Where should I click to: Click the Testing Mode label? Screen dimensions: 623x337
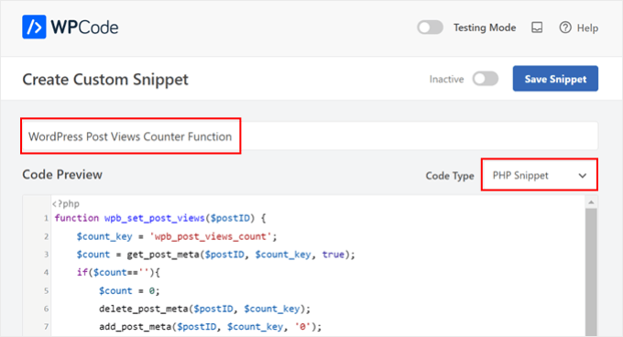(x=485, y=27)
